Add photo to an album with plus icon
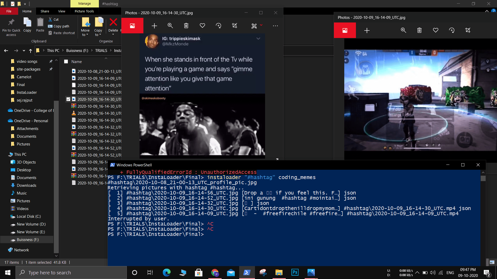 [154, 26]
